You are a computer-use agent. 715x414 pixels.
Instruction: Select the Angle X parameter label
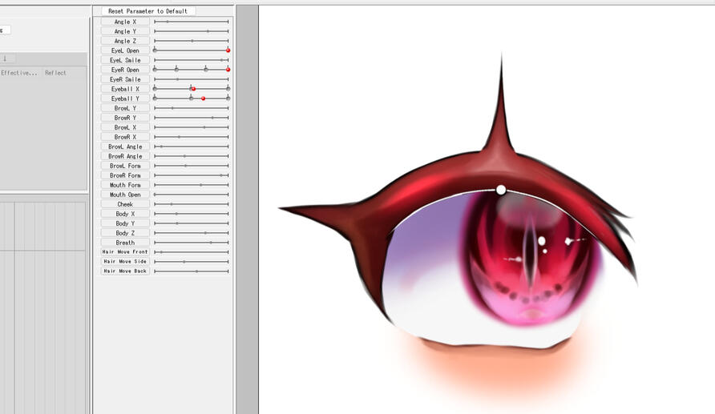125,22
